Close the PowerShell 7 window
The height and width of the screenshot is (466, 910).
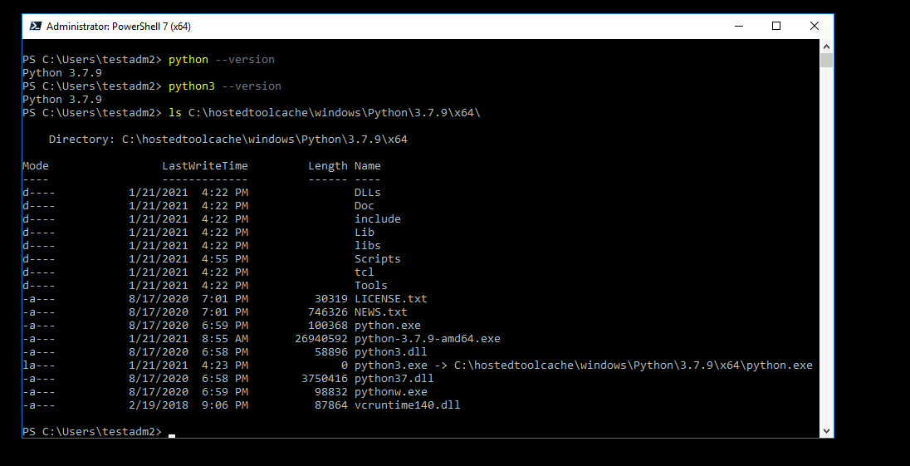(815, 26)
